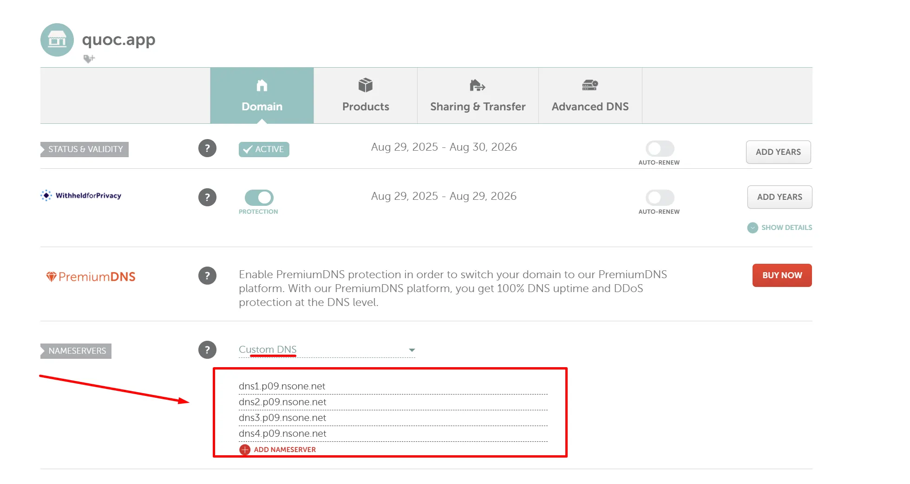Edit the dns1.p09.nsone.net nameserver field

pos(393,386)
